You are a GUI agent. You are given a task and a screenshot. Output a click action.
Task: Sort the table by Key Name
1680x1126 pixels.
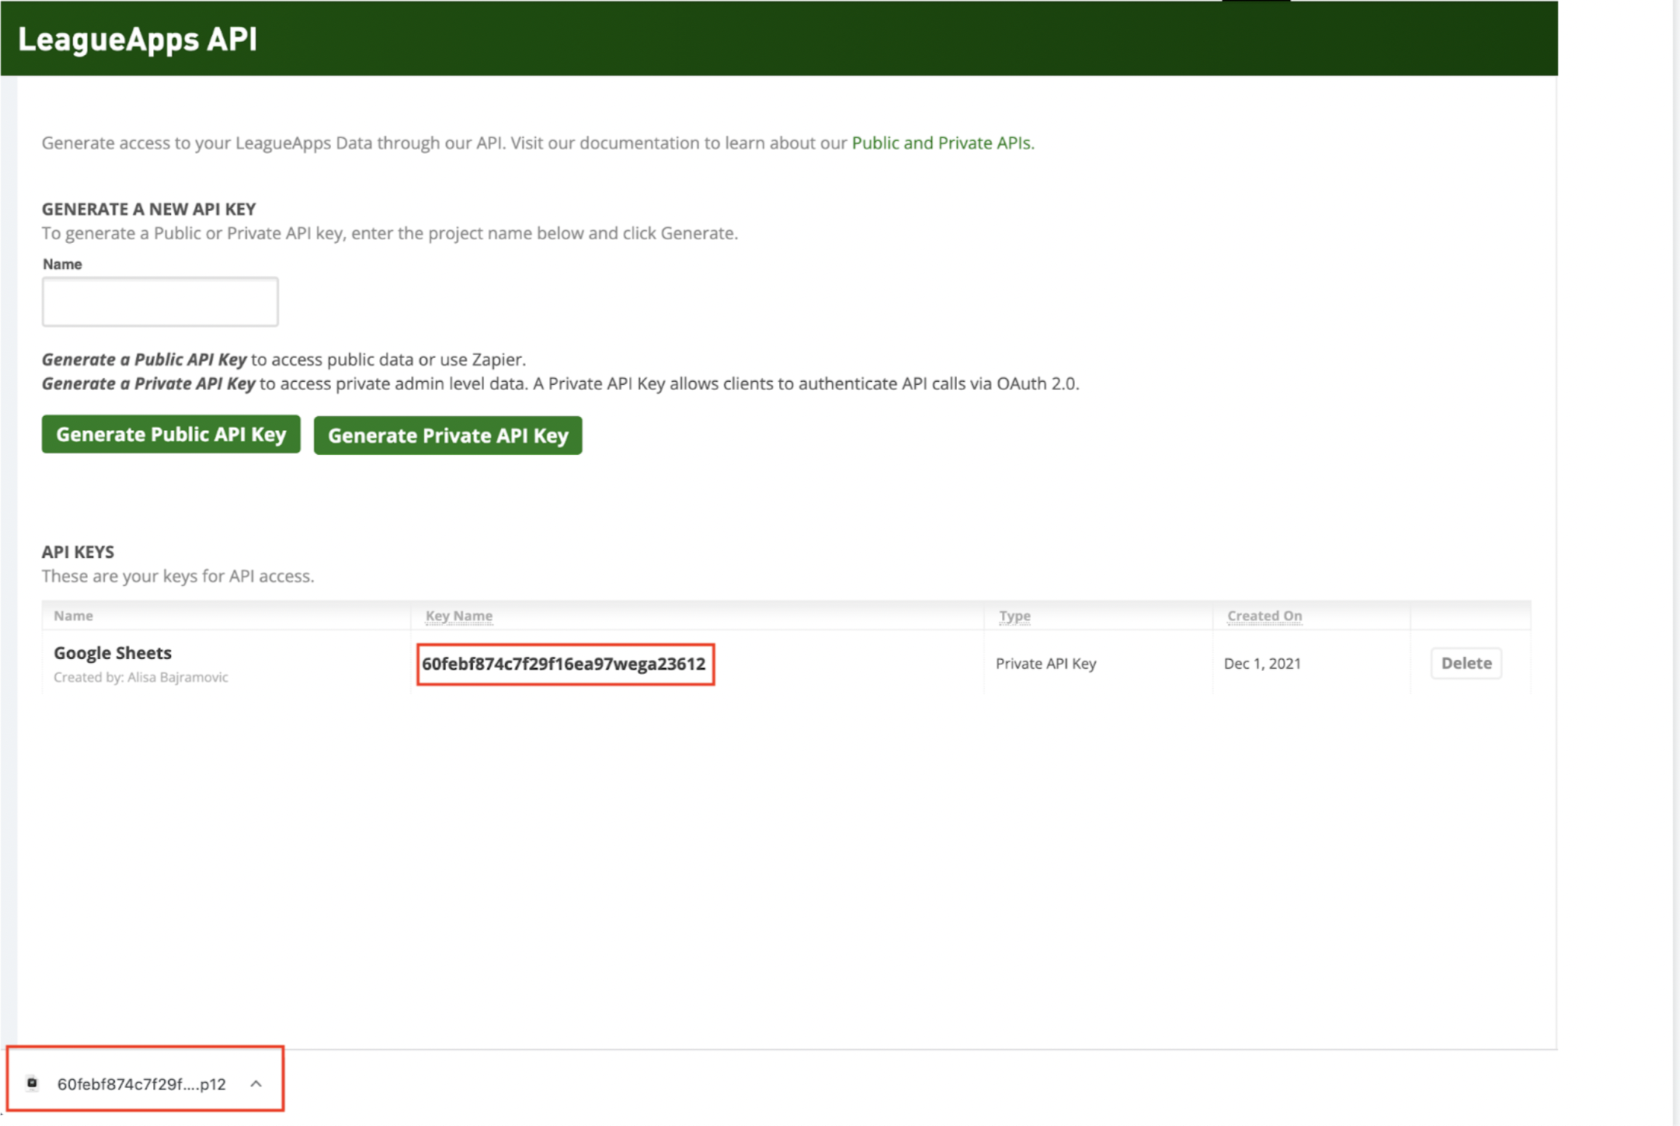coord(457,615)
